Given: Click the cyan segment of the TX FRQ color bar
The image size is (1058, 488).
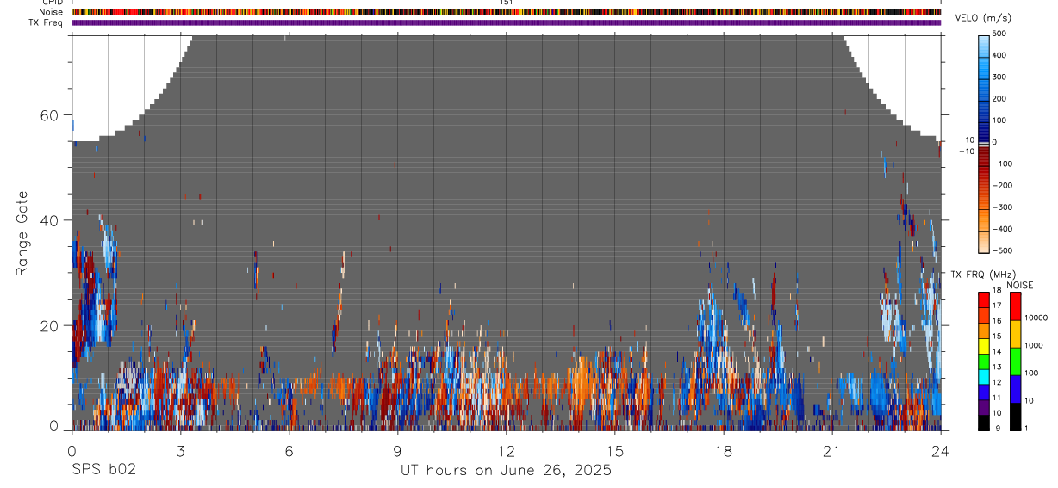Looking at the screenshot, I should [984, 377].
